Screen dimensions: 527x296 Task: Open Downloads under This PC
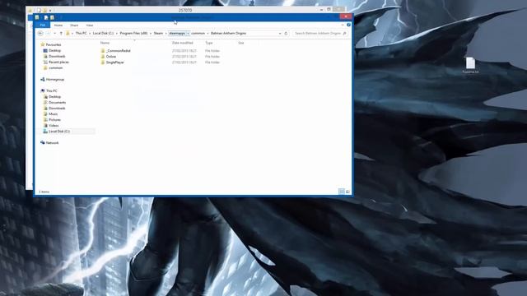[x=57, y=108]
